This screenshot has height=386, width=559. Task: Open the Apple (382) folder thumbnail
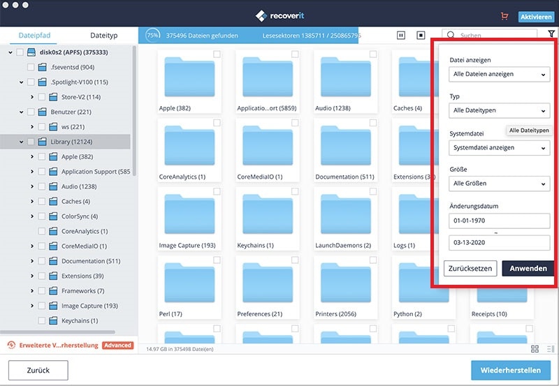tap(189, 77)
